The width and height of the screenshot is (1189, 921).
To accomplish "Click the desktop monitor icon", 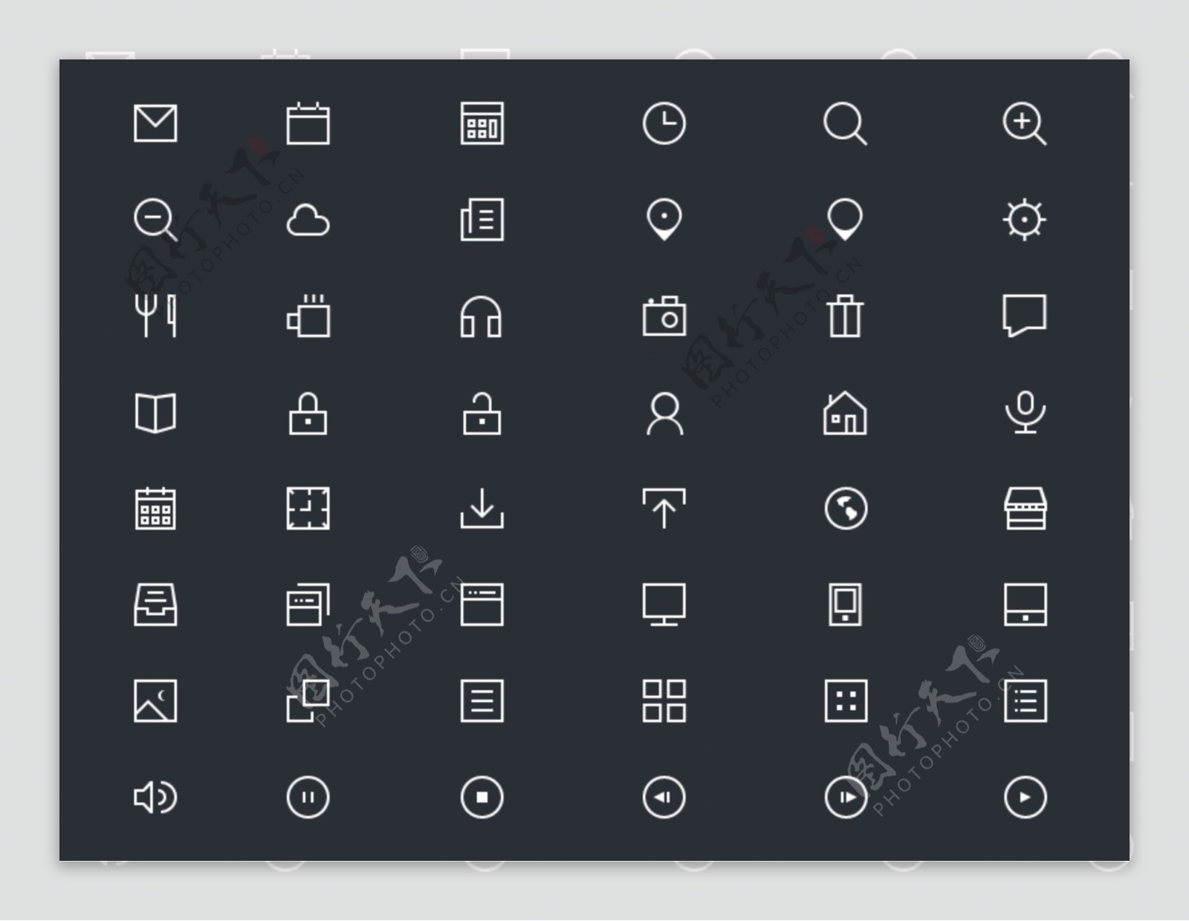I will coord(664,605).
